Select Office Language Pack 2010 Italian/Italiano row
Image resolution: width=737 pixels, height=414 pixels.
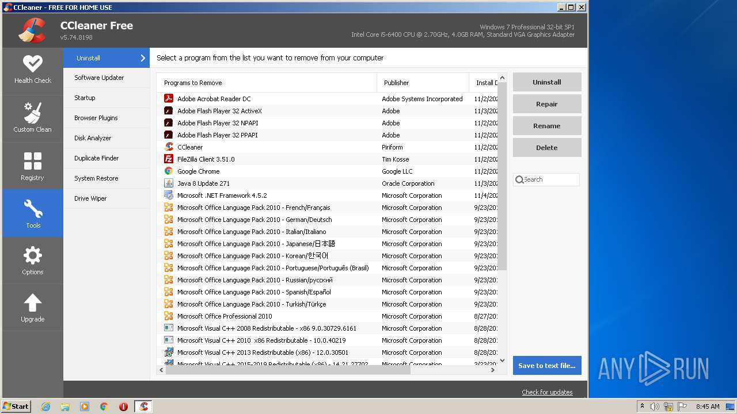327,232
